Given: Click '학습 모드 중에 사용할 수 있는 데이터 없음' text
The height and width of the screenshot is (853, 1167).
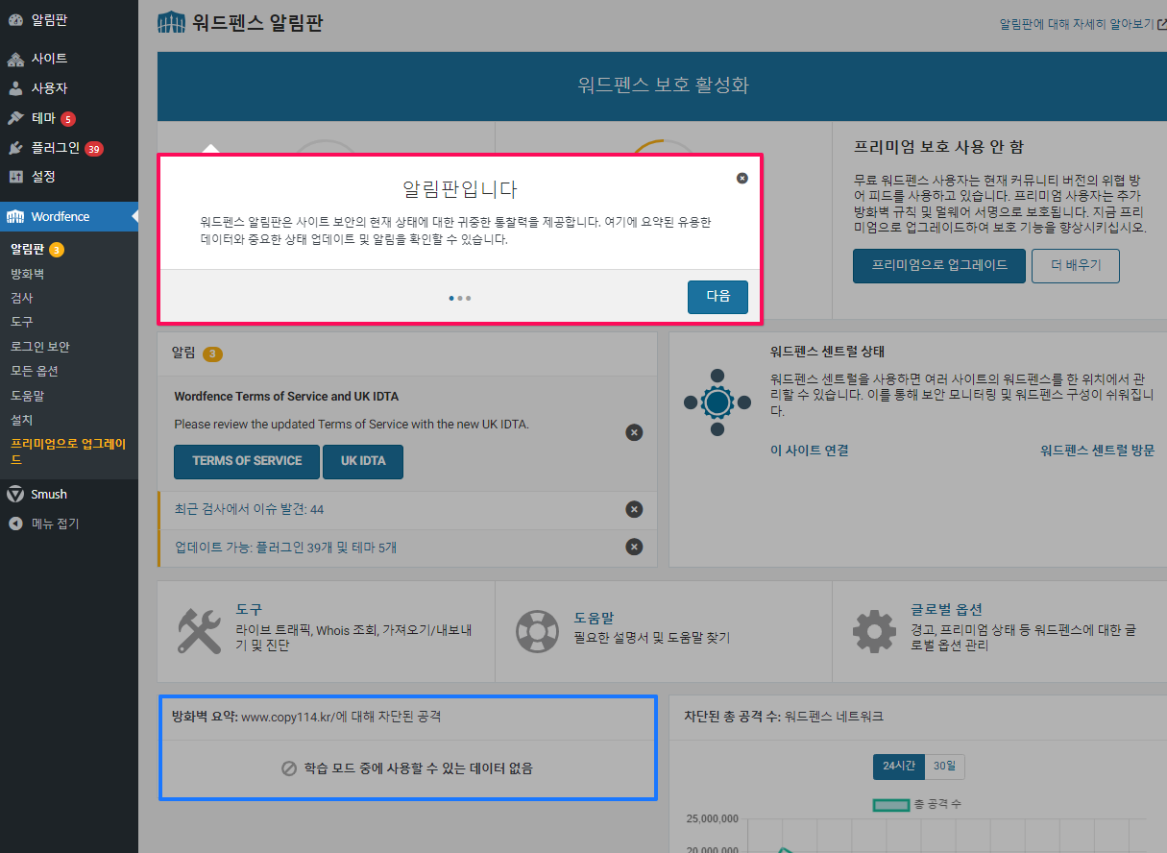Looking at the screenshot, I should 418,768.
